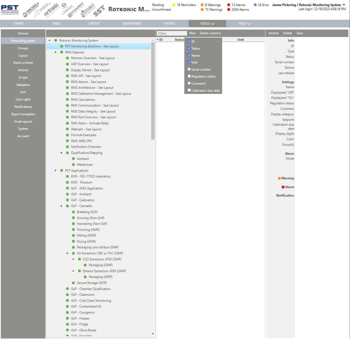Switch to the DASHBOARD tab
350x339 pixels.
pos(132,24)
